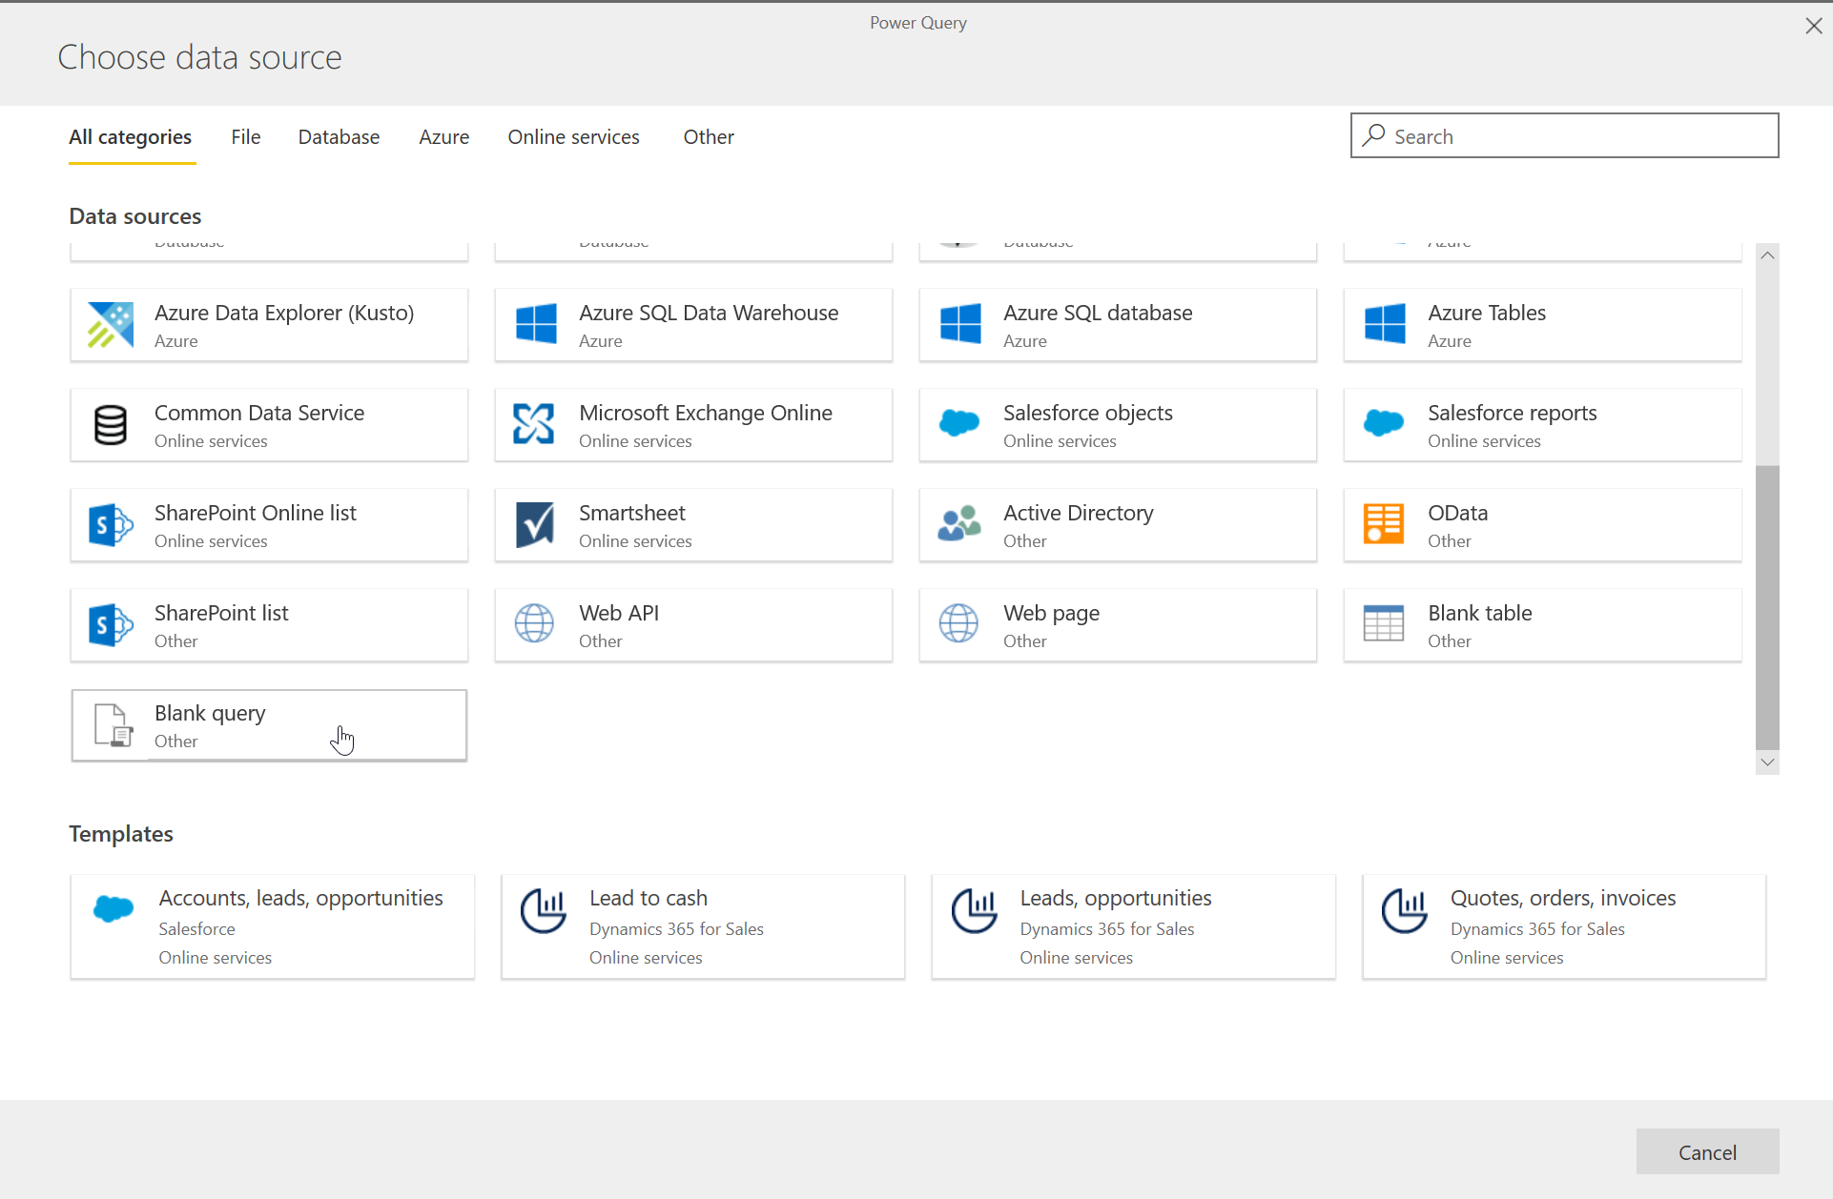This screenshot has height=1199, width=1833.
Task: Click the Azure Tables Windows icon
Action: [x=1385, y=324]
